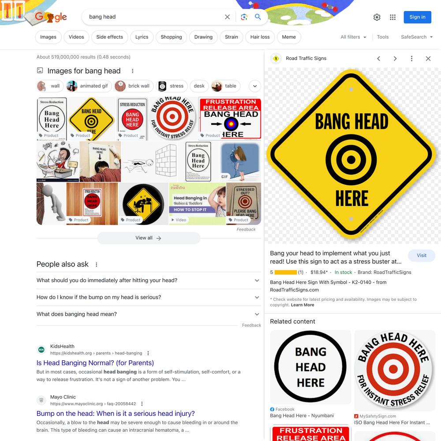Open the SafeSearch dropdown
Viewport: 441px width, 441px height.
417,37
